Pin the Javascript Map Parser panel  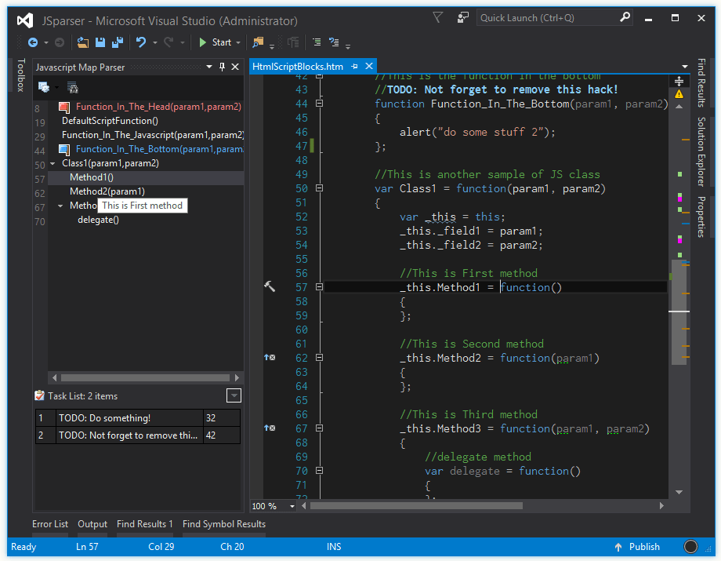click(x=223, y=67)
